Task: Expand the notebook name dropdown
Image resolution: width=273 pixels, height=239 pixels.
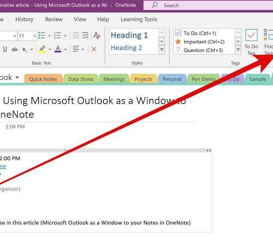Action: [x=17, y=77]
